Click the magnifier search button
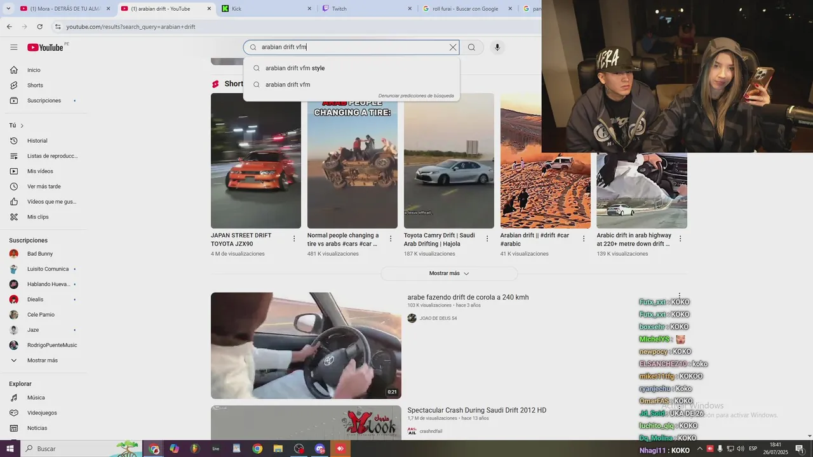The width and height of the screenshot is (813, 457). coord(471,47)
